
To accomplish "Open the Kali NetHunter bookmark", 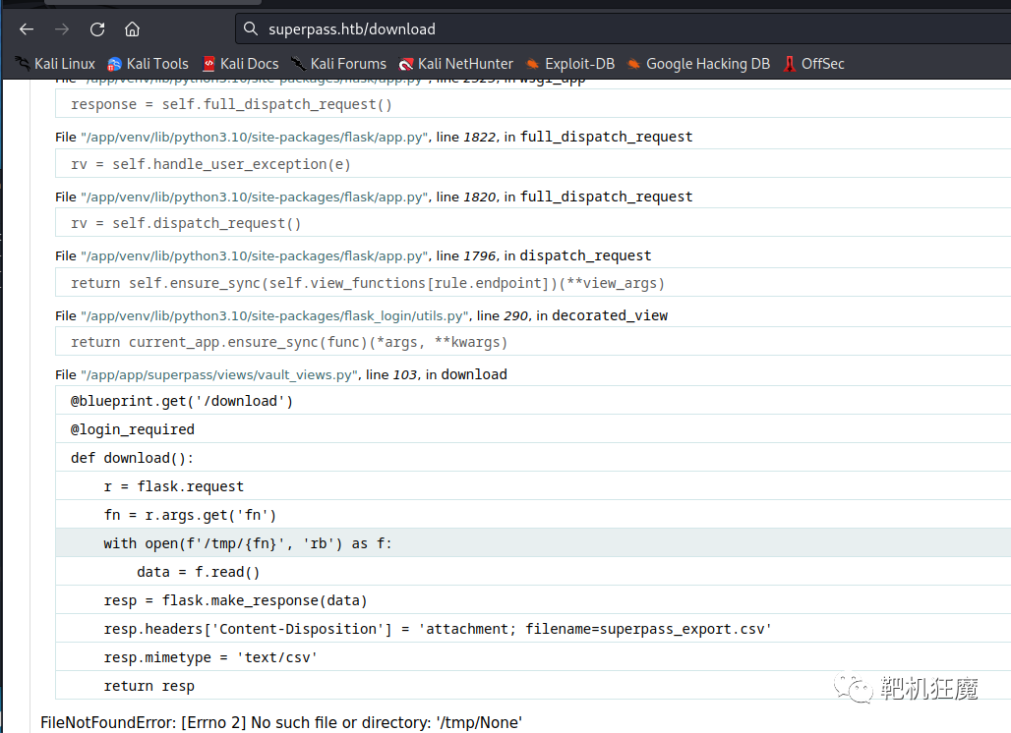I will 456,64.
